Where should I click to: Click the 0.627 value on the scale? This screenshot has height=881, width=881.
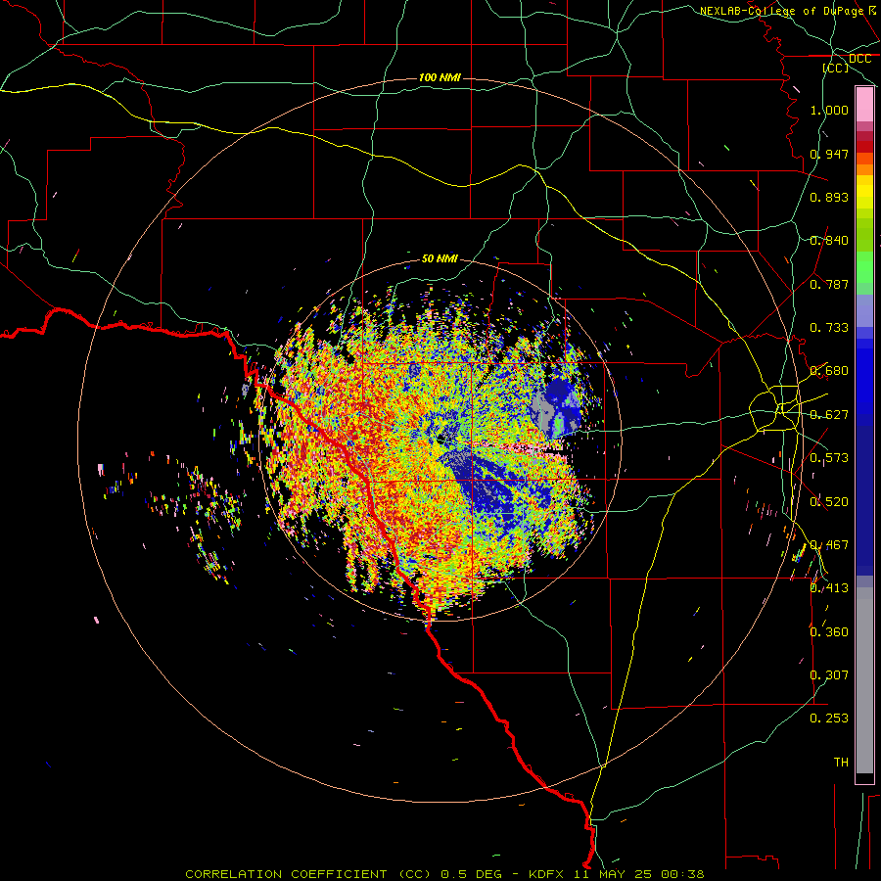pos(829,415)
